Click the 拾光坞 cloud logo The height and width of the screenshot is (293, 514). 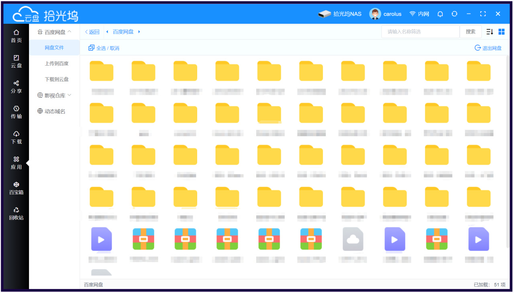[x=45, y=15]
